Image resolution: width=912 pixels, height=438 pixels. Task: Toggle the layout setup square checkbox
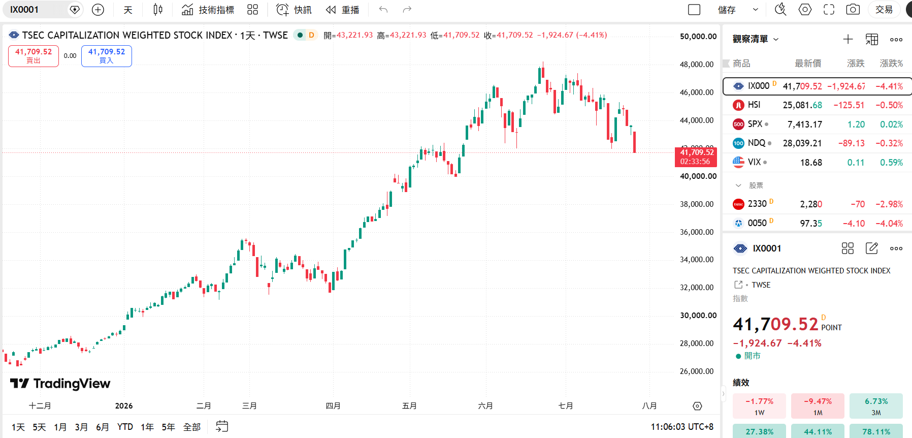click(x=694, y=10)
